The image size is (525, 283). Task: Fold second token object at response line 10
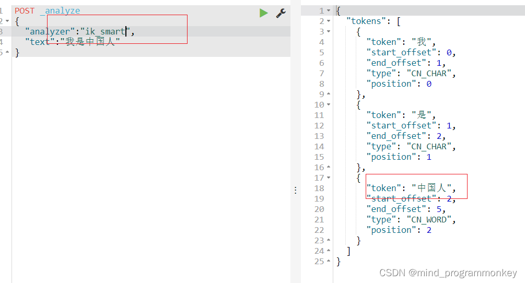click(329, 105)
